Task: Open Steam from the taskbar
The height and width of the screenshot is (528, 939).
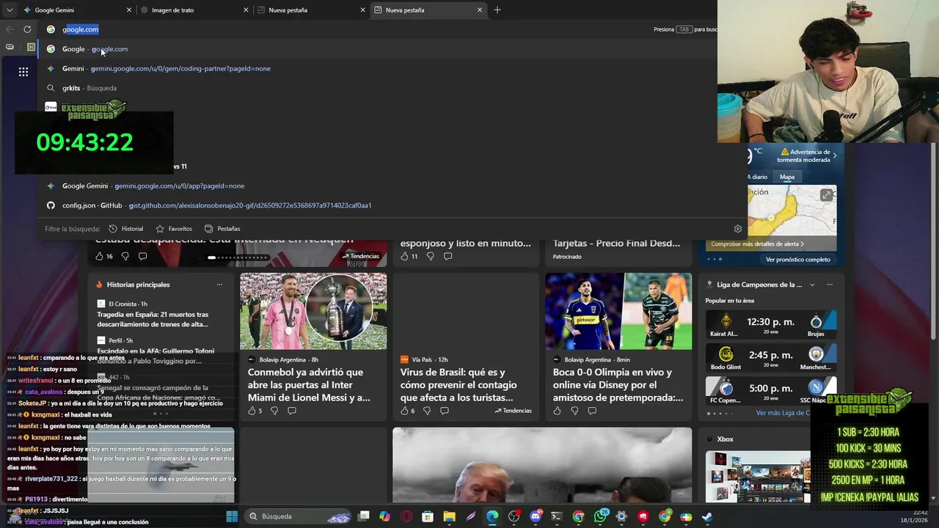Action: click(x=707, y=516)
